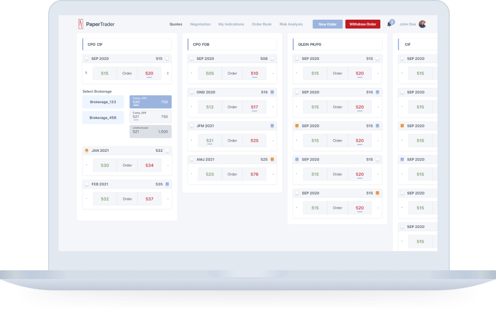The width and height of the screenshot is (496, 312).
Task: Click Order in AMJ 2021 card
Action: [x=232, y=174]
